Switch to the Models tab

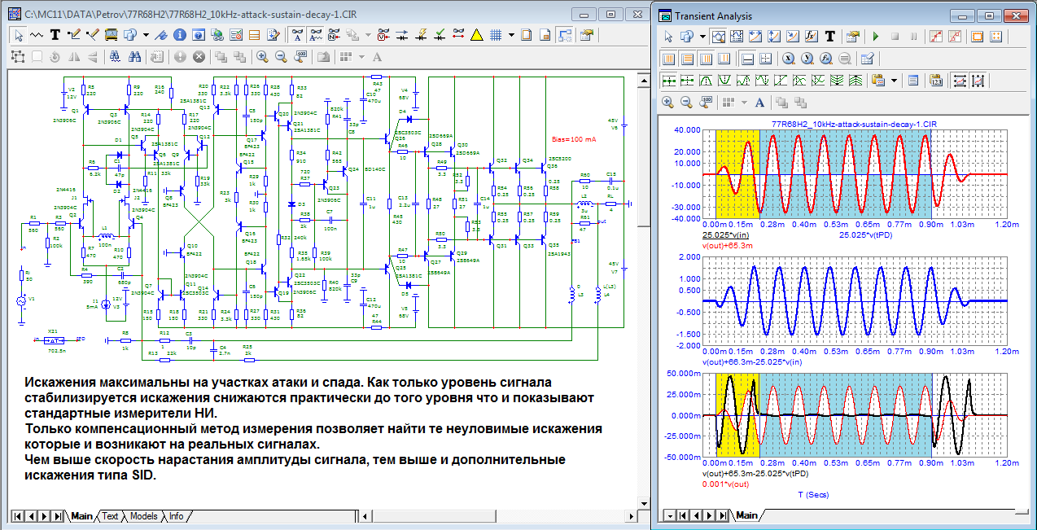(x=143, y=516)
